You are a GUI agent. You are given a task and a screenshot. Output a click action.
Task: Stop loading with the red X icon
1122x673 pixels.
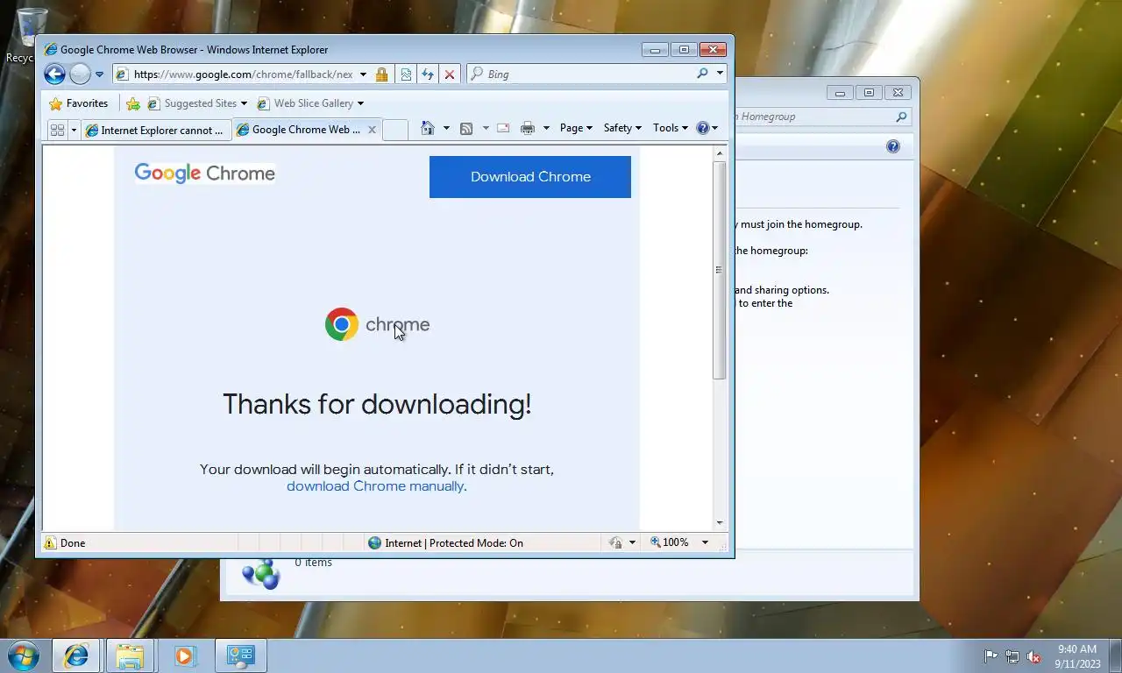450,74
